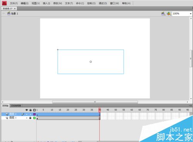The width and height of the screenshot is (193, 142).
Task: Click the pencil editing icon on 图层 2
Action: (23, 114)
